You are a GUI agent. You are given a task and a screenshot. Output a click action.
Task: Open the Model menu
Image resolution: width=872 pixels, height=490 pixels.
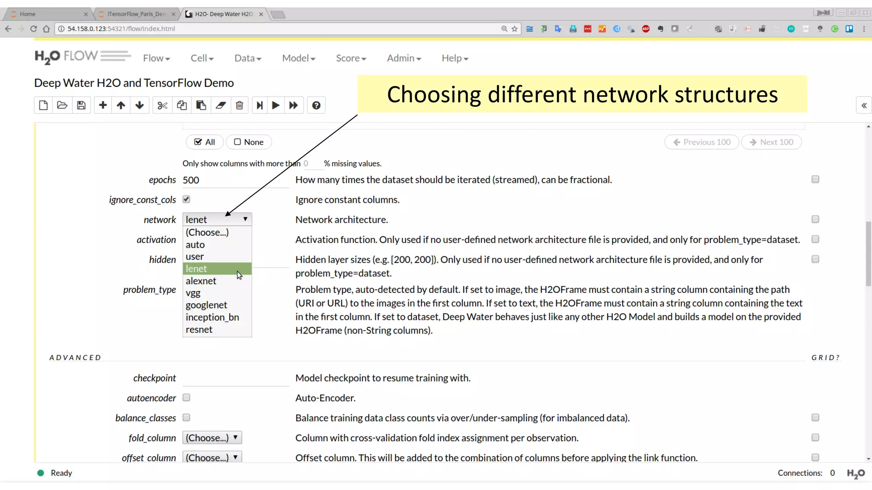[298, 58]
